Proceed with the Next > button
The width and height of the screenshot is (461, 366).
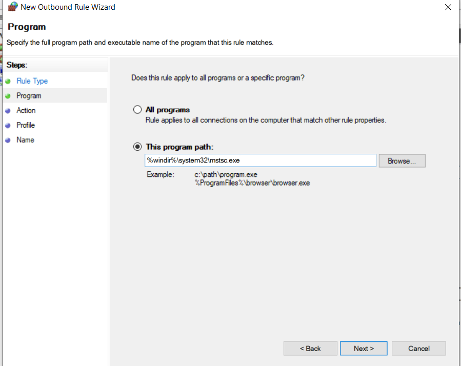click(x=364, y=349)
